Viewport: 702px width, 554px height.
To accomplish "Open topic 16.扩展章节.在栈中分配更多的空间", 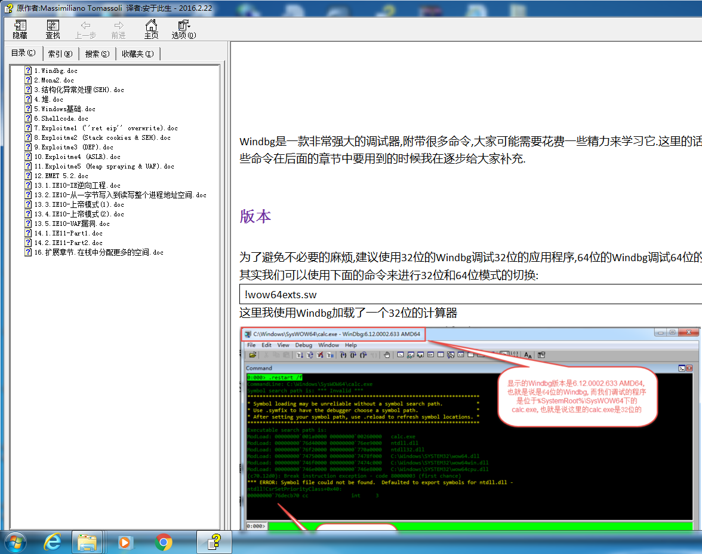I will (99, 252).
